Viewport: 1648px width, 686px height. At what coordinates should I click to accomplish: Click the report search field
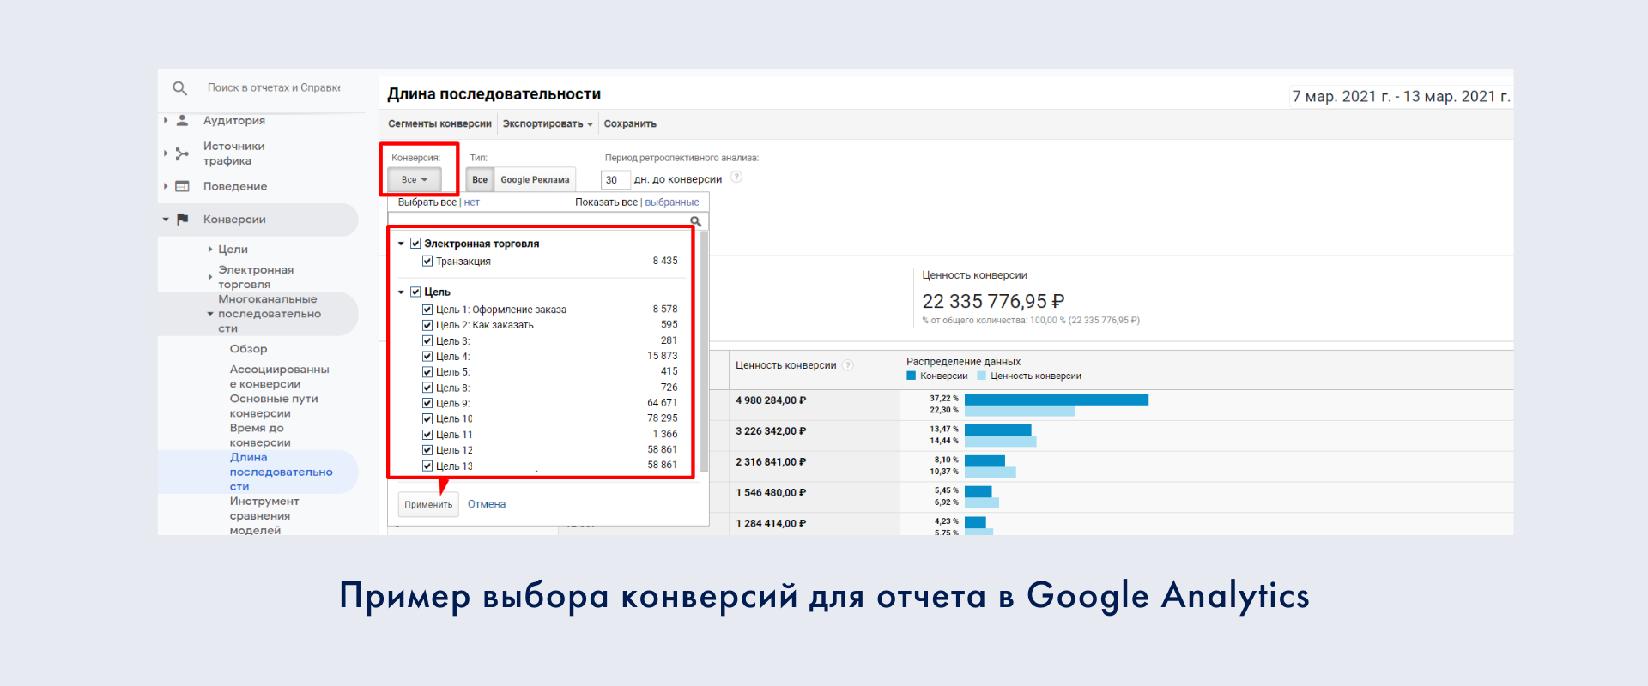click(x=274, y=88)
